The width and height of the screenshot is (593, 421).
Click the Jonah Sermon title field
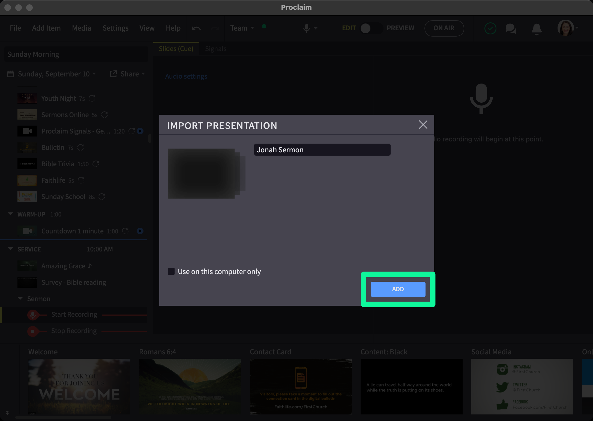pos(322,150)
